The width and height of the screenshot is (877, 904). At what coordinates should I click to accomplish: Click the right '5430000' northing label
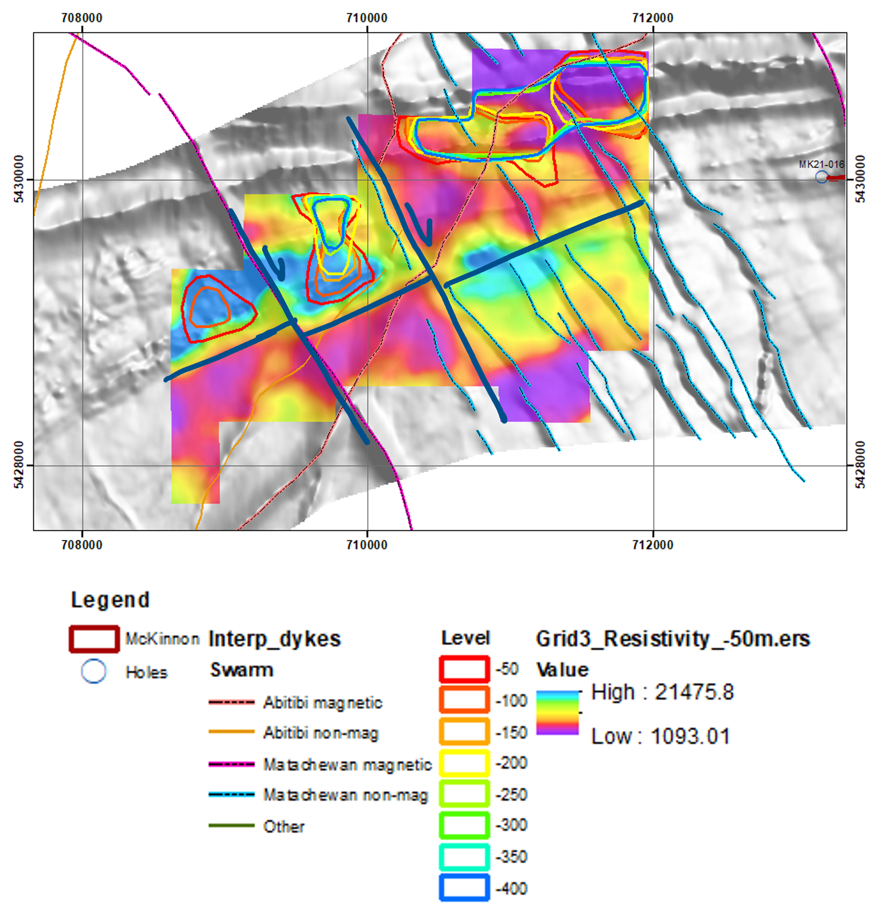tap(860, 179)
